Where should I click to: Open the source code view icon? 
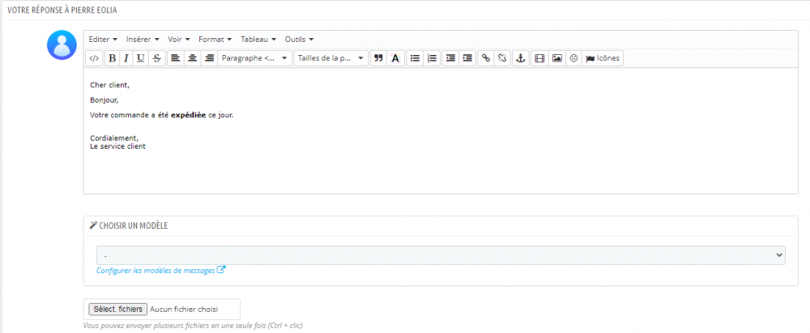(x=94, y=58)
